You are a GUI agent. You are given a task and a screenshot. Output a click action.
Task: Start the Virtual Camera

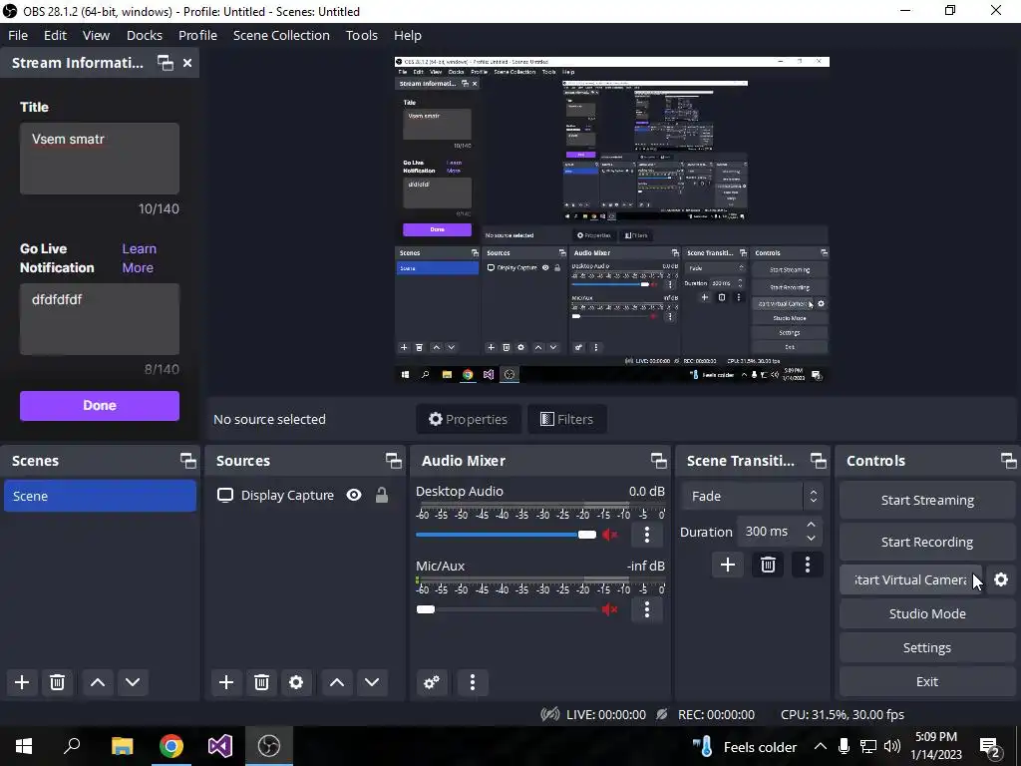(910, 579)
